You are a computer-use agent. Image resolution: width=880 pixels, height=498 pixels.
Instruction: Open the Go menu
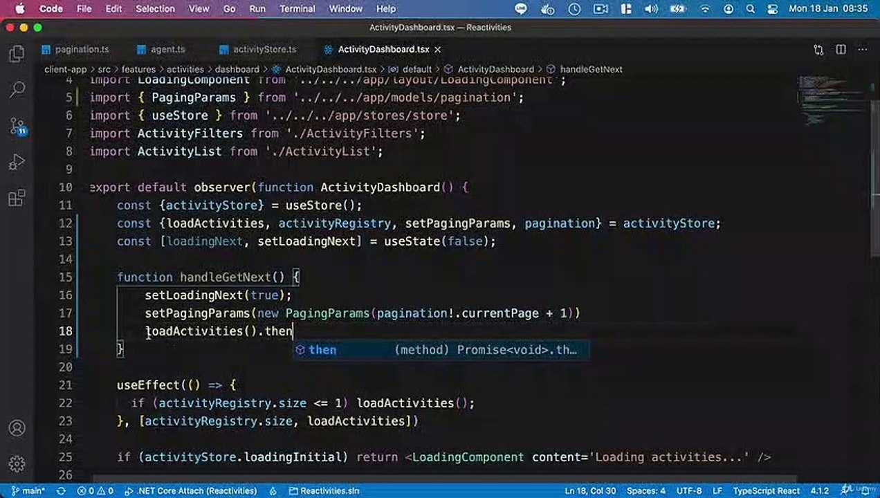[229, 9]
